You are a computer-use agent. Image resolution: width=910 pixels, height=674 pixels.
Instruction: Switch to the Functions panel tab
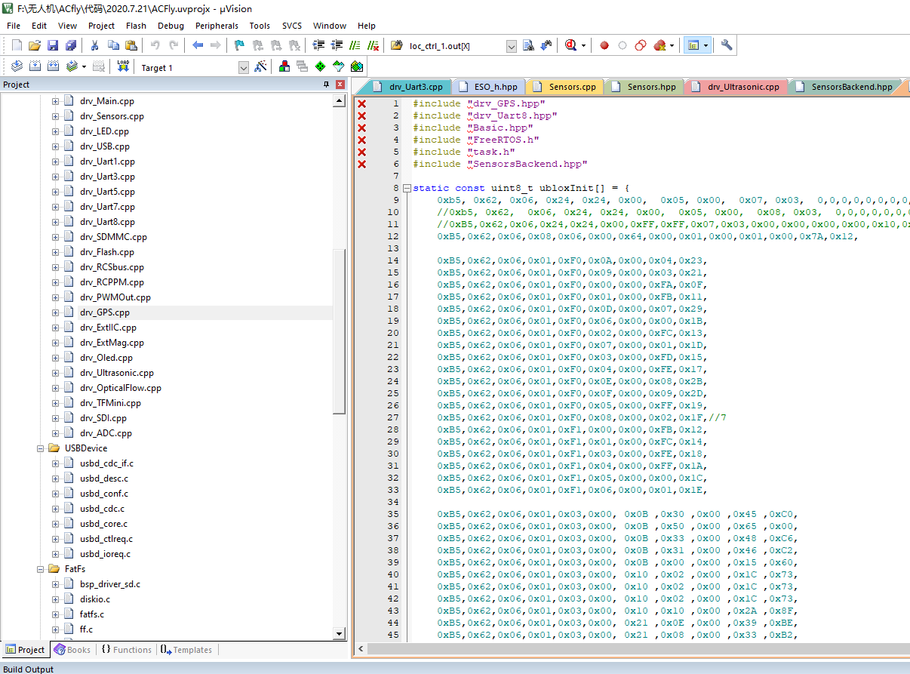coord(126,650)
